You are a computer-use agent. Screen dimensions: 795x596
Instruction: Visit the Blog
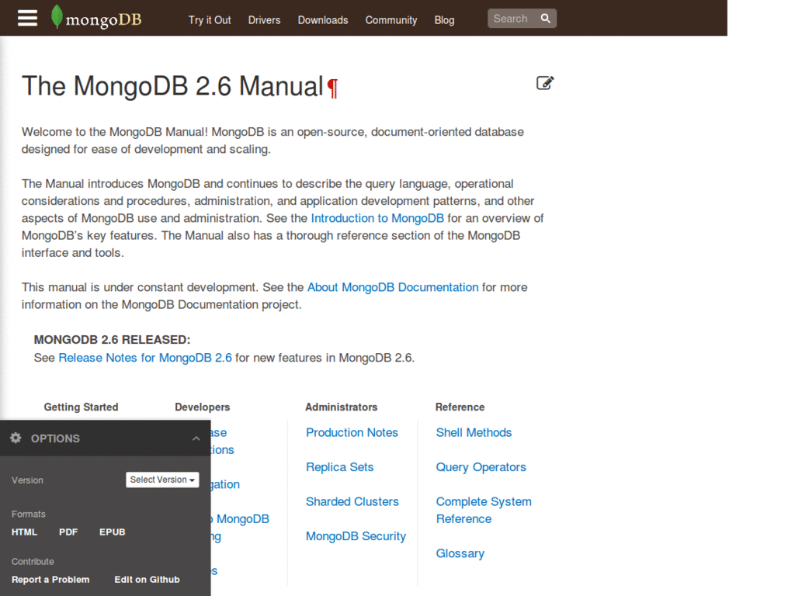[x=444, y=21]
